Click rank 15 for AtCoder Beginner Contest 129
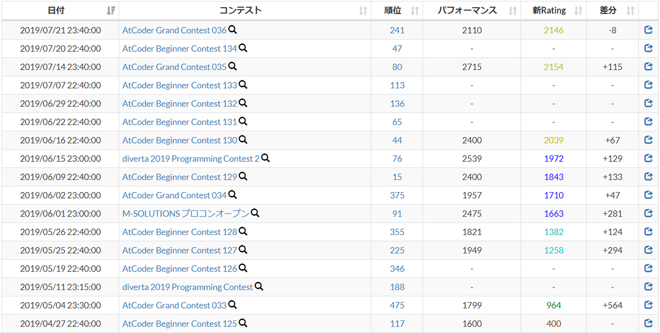660x333 pixels. (x=397, y=177)
